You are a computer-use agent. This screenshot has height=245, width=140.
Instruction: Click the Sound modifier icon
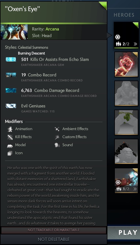pos(57,145)
